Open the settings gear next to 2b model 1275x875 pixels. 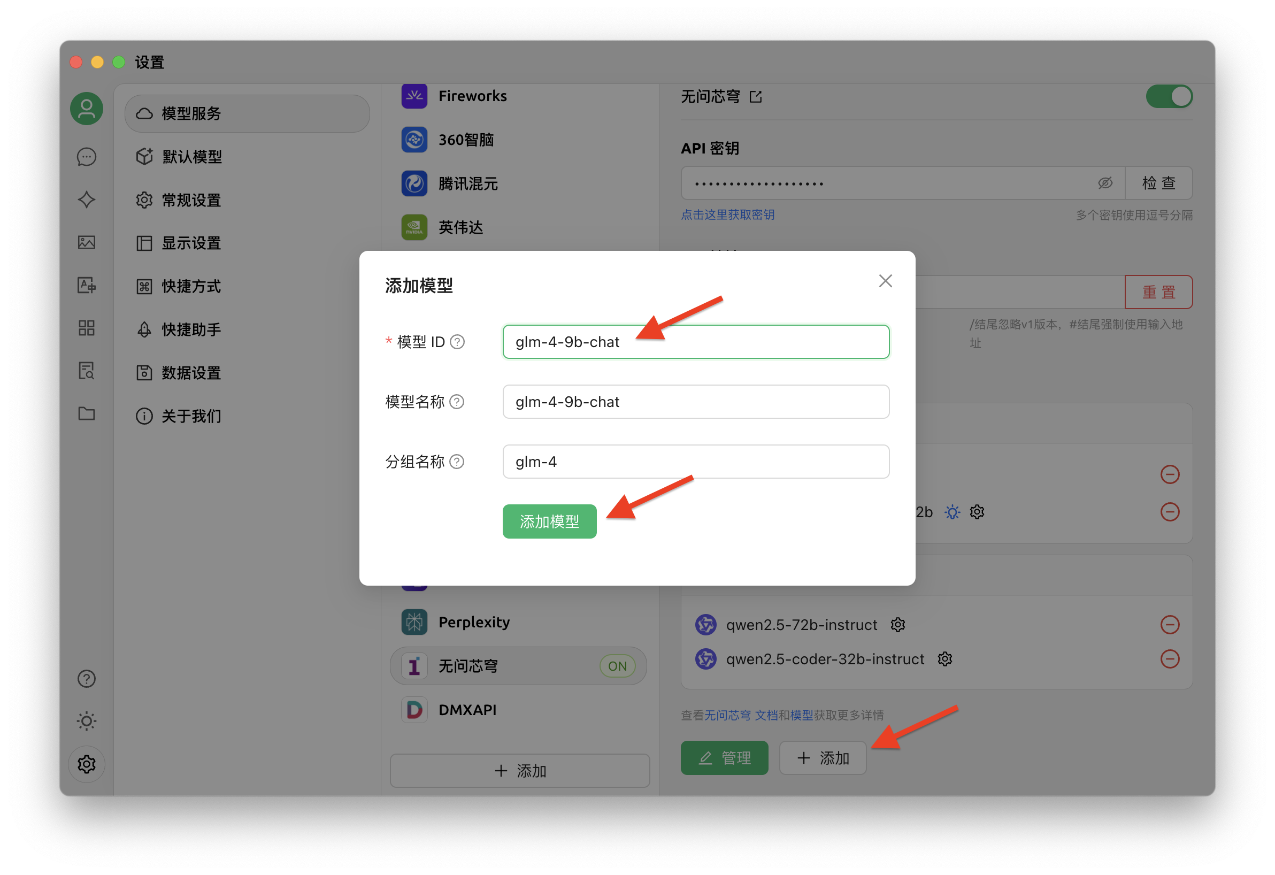977,512
